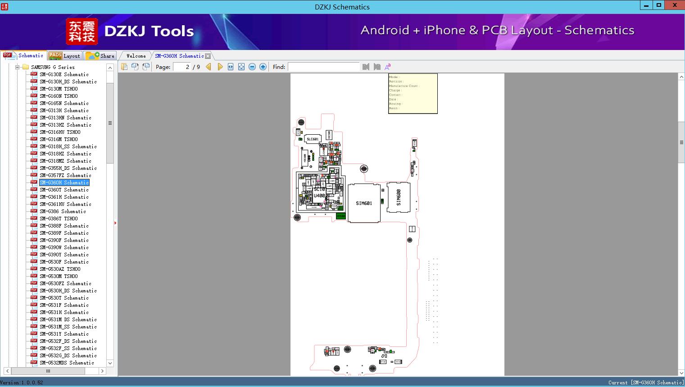This screenshot has height=387, width=685.
Task: Select the highlighted SM-G360H Schematic item
Action: [64, 182]
